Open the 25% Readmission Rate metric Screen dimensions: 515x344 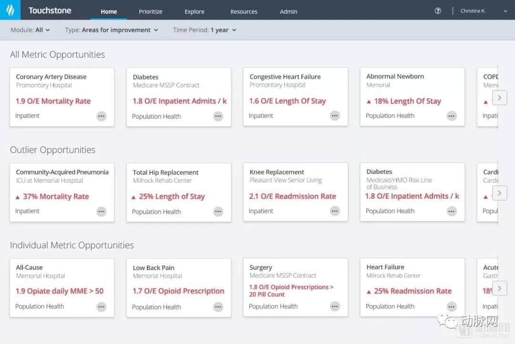point(409,291)
